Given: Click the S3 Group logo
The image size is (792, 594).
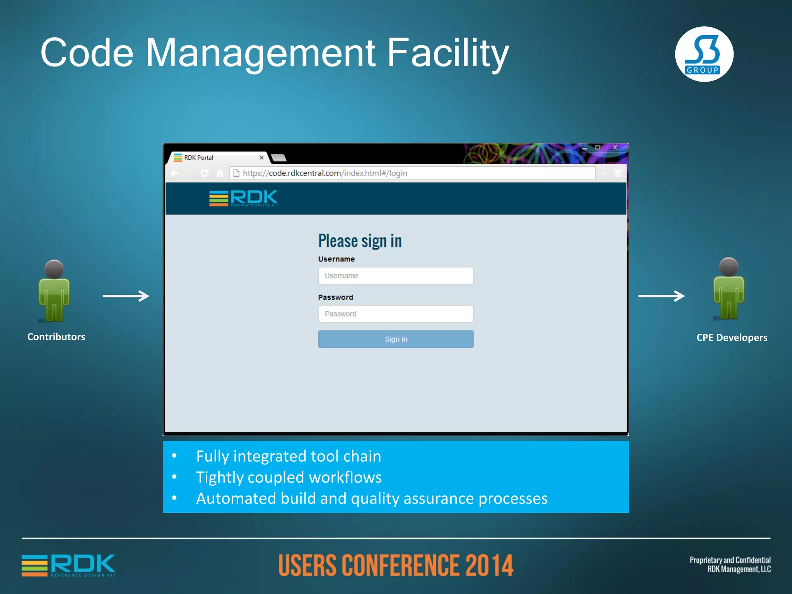Looking at the screenshot, I should 704,55.
